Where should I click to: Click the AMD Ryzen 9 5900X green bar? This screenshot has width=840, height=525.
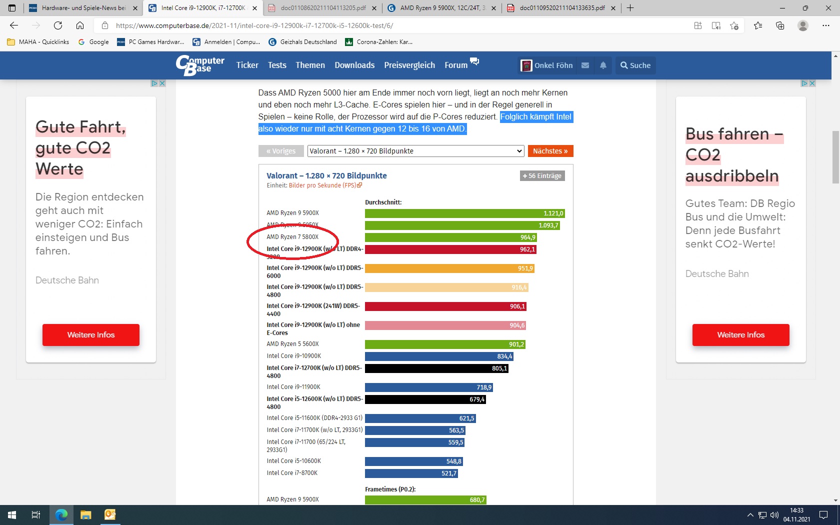click(465, 213)
